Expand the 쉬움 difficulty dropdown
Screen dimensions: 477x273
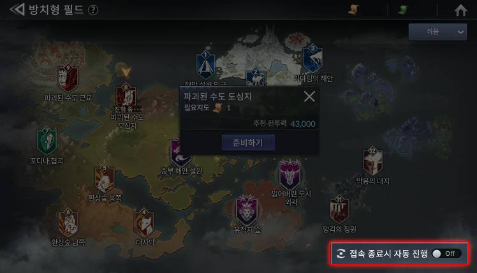tap(437, 32)
